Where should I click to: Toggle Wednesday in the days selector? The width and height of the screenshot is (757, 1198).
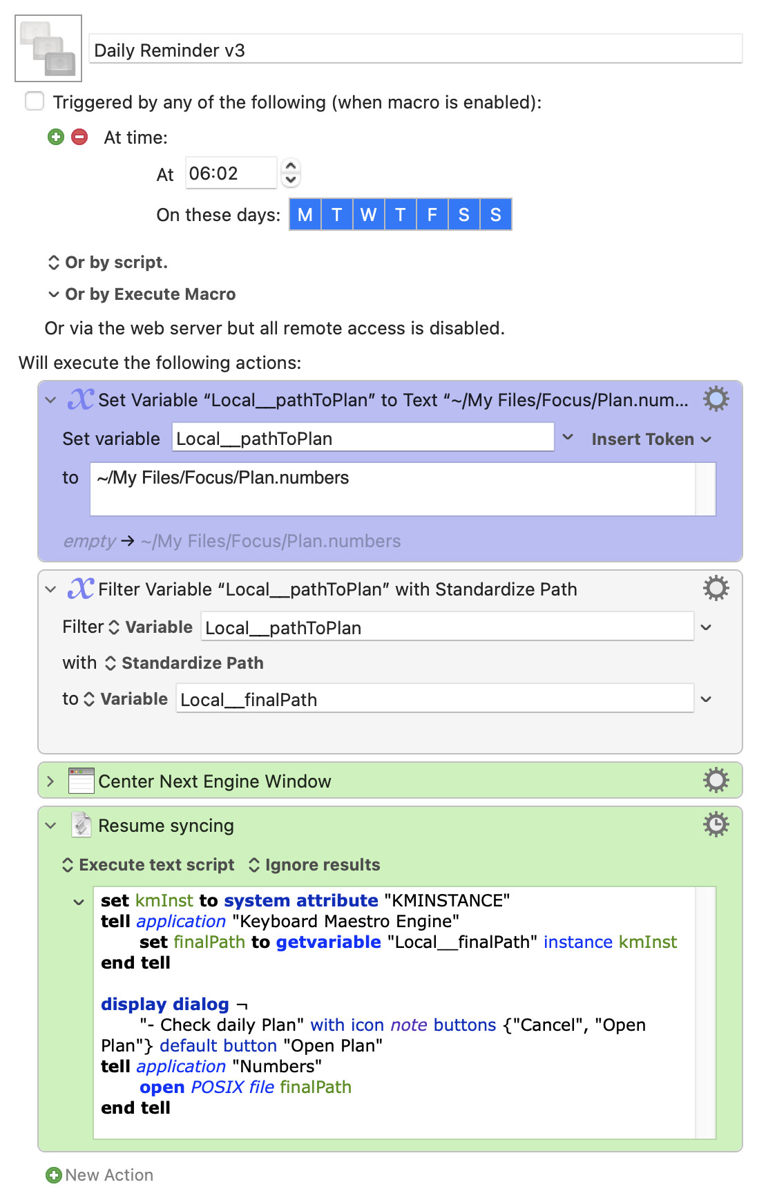click(x=368, y=215)
